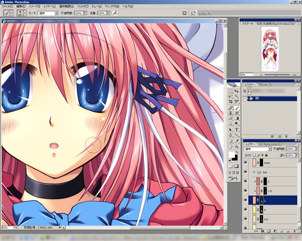The height and width of the screenshot is (241, 302).
Task: Select the Dodge tool
Action: coord(236,124)
